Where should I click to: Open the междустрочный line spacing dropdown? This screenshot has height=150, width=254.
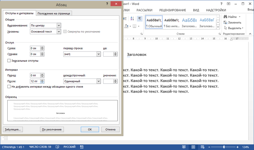click(98, 81)
